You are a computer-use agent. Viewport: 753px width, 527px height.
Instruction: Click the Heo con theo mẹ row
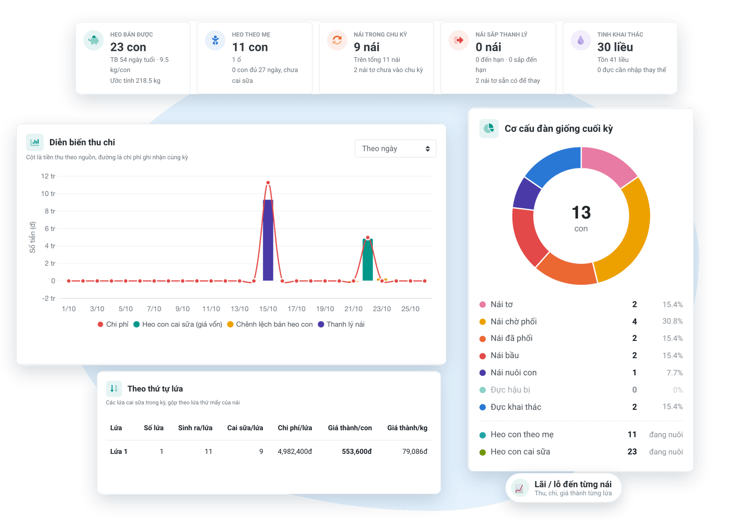pos(581,435)
